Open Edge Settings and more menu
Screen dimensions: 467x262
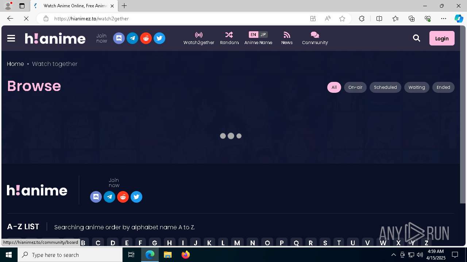point(444,19)
